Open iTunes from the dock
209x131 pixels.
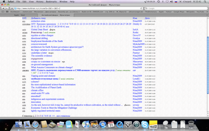(x=86, y=124)
